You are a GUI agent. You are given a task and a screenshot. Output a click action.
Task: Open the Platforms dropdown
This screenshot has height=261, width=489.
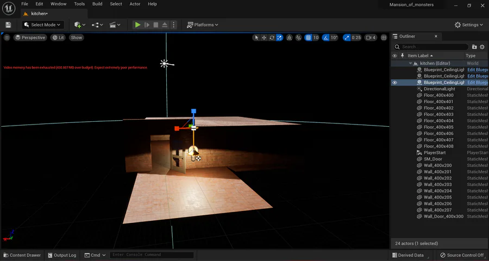pyautogui.click(x=203, y=24)
